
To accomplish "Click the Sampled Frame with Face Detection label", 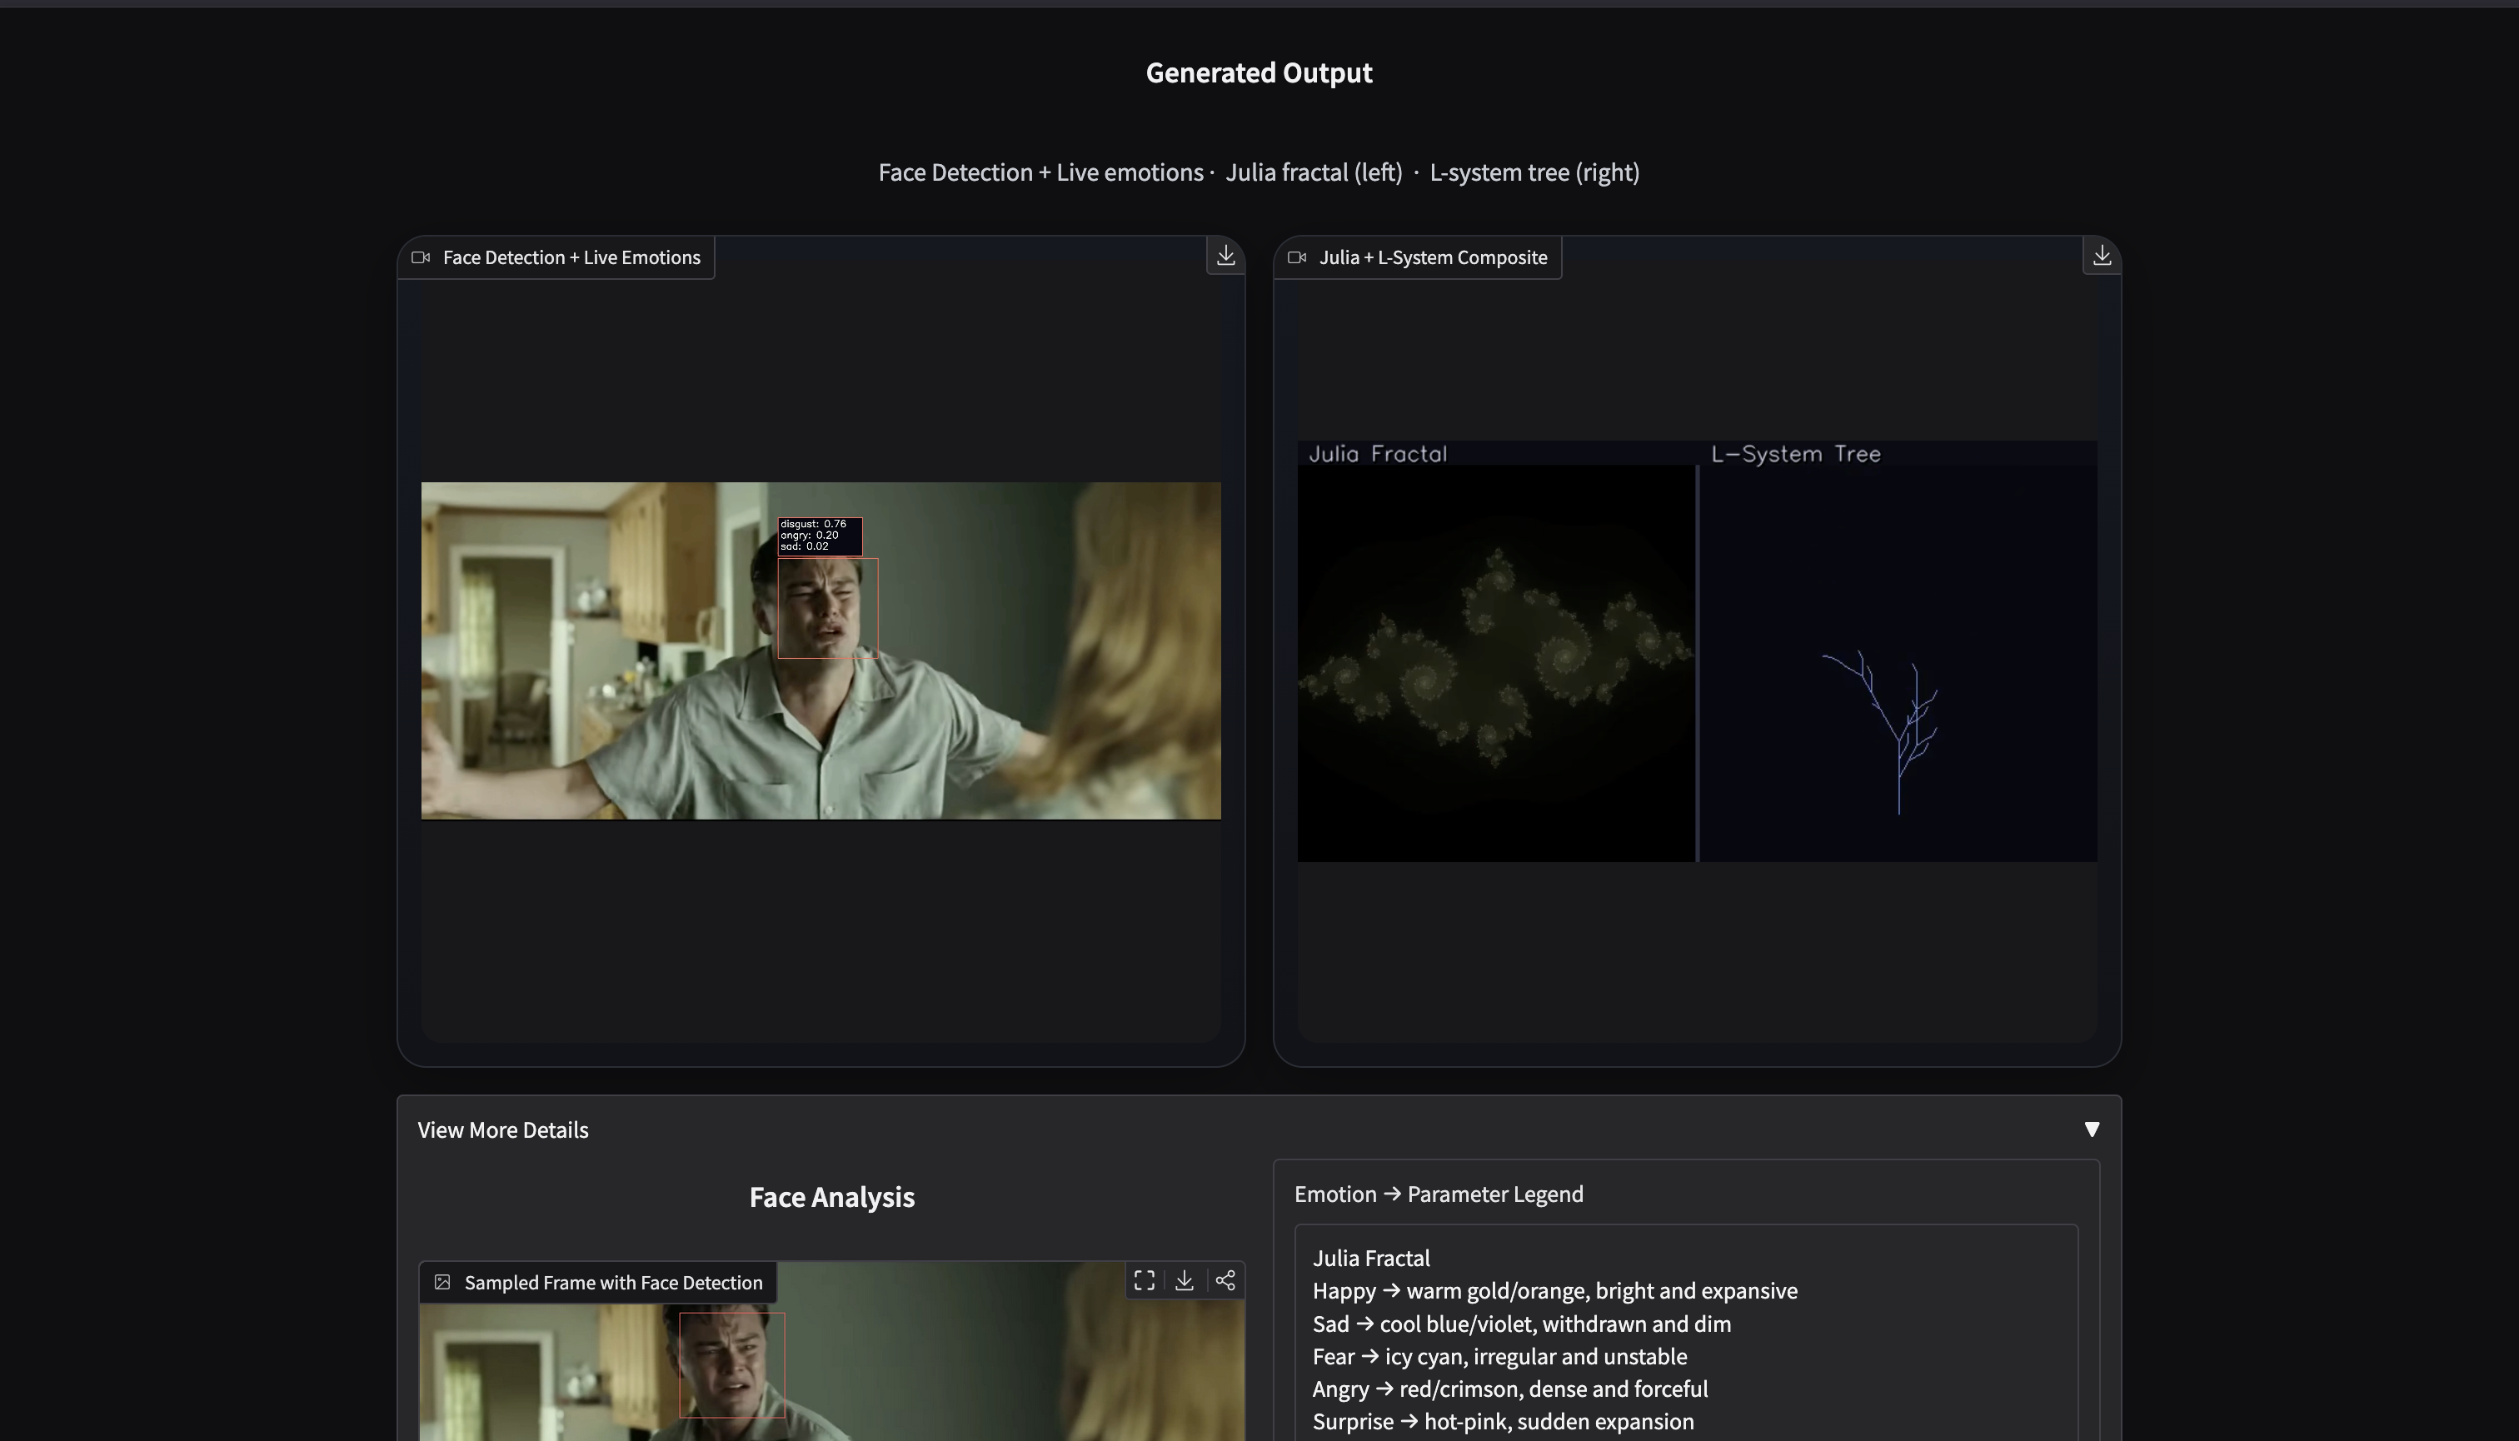I will coord(613,1283).
